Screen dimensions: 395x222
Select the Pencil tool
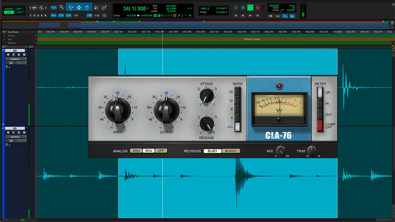[x=104, y=7]
